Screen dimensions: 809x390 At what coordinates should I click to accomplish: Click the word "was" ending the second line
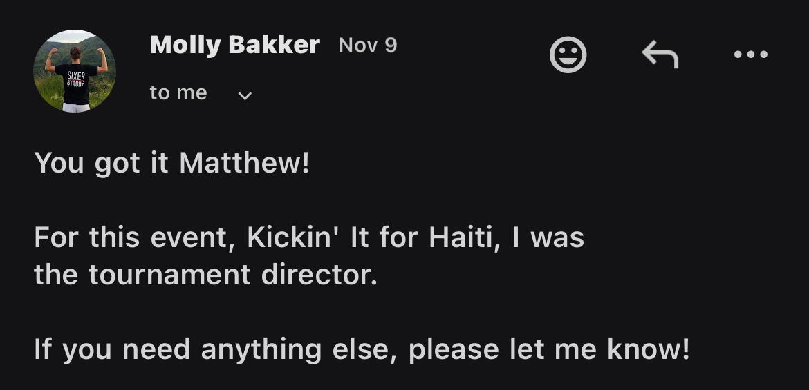click(557, 238)
